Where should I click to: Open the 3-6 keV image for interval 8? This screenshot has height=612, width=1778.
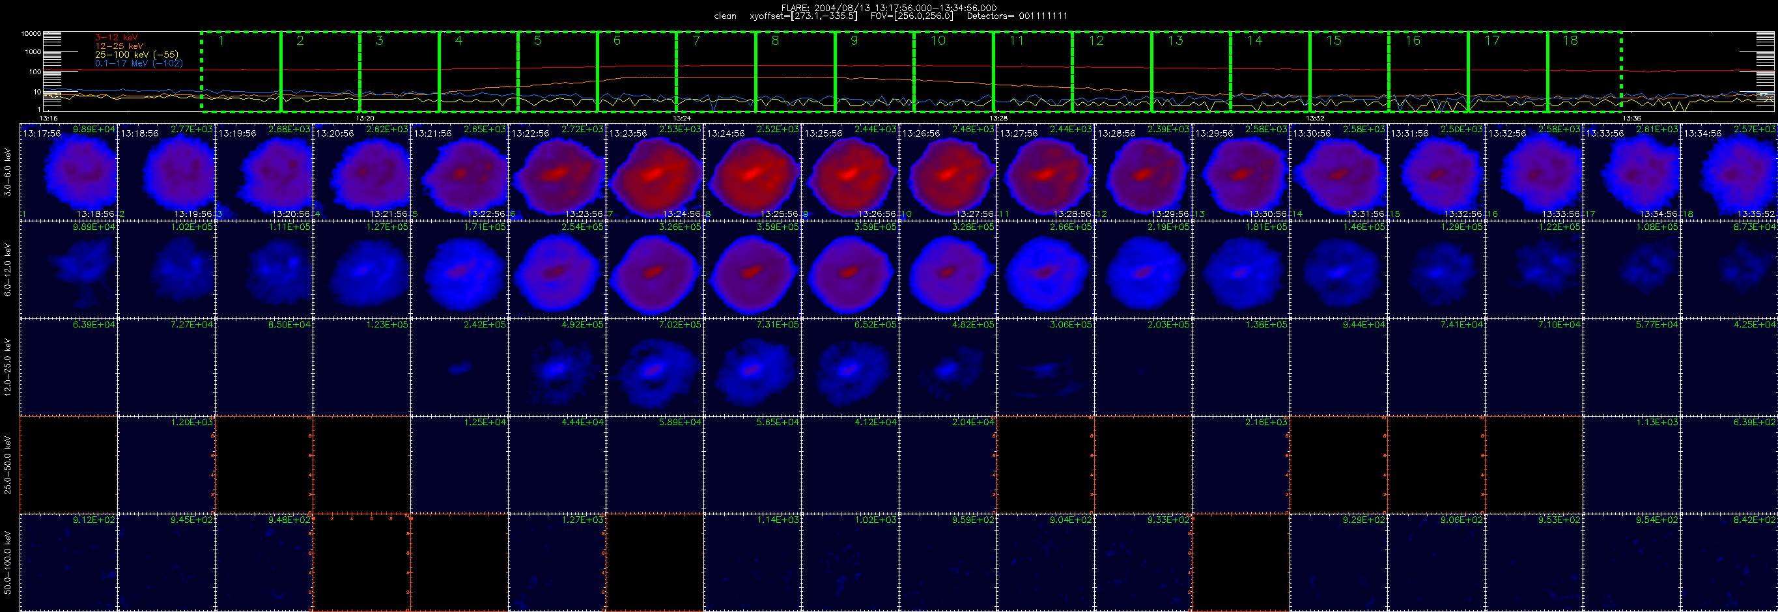pyautogui.click(x=753, y=172)
